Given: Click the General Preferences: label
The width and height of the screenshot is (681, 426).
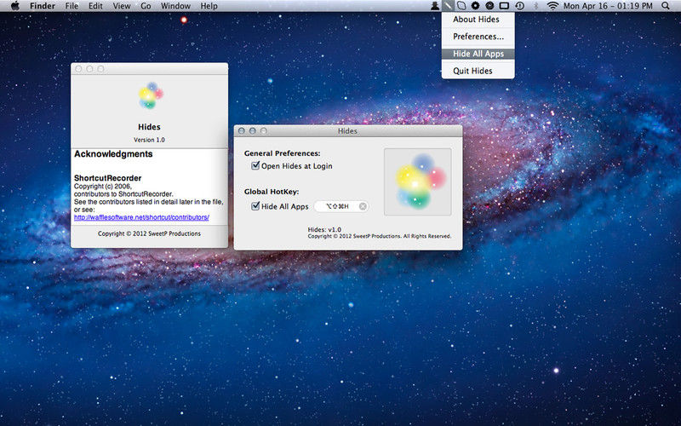Looking at the screenshot, I should (x=283, y=153).
